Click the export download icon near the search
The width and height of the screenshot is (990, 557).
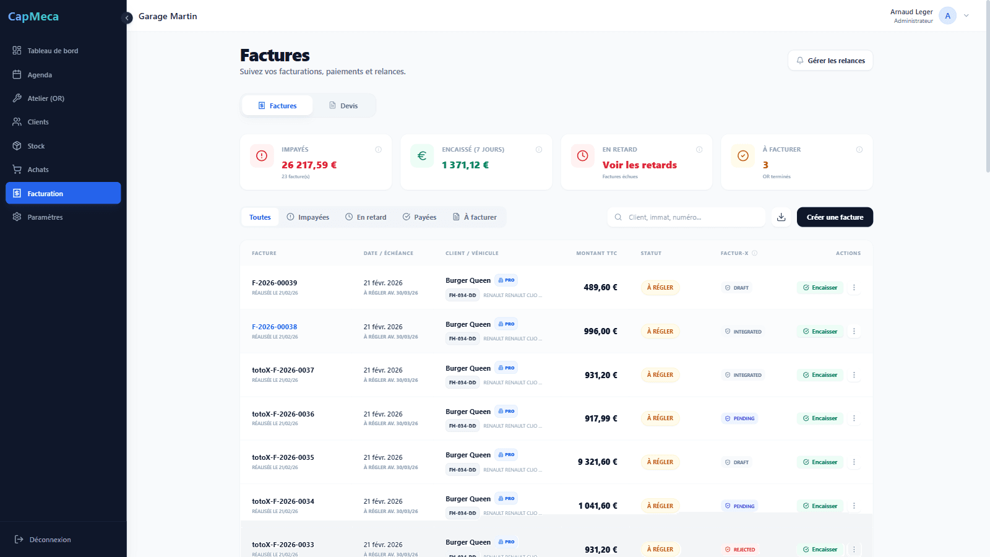pyautogui.click(x=781, y=217)
